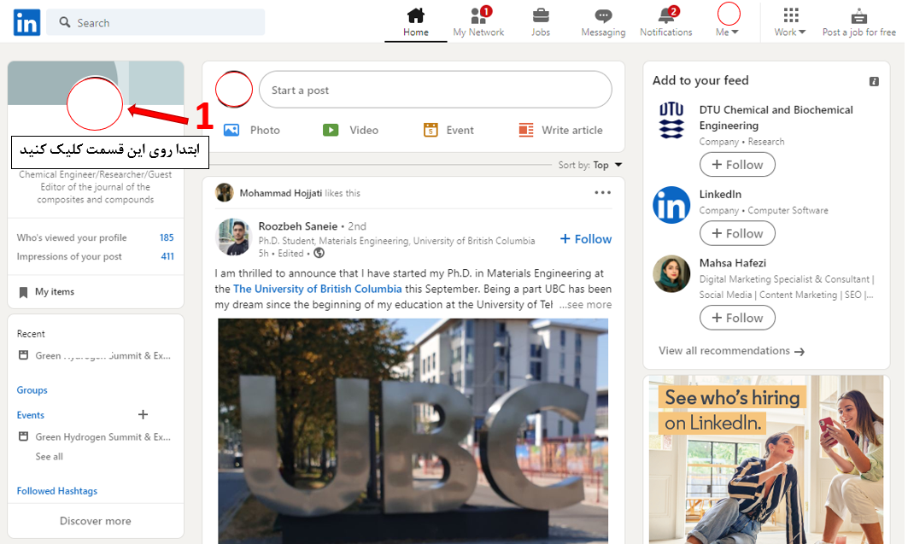Click Mahsa Hafezi's profile photo
Image resolution: width=908 pixels, height=544 pixels.
click(x=671, y=274)
